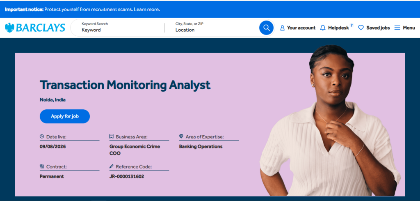Open the hamburger Menu icon
420x201 pixels.
coord(397,28)
